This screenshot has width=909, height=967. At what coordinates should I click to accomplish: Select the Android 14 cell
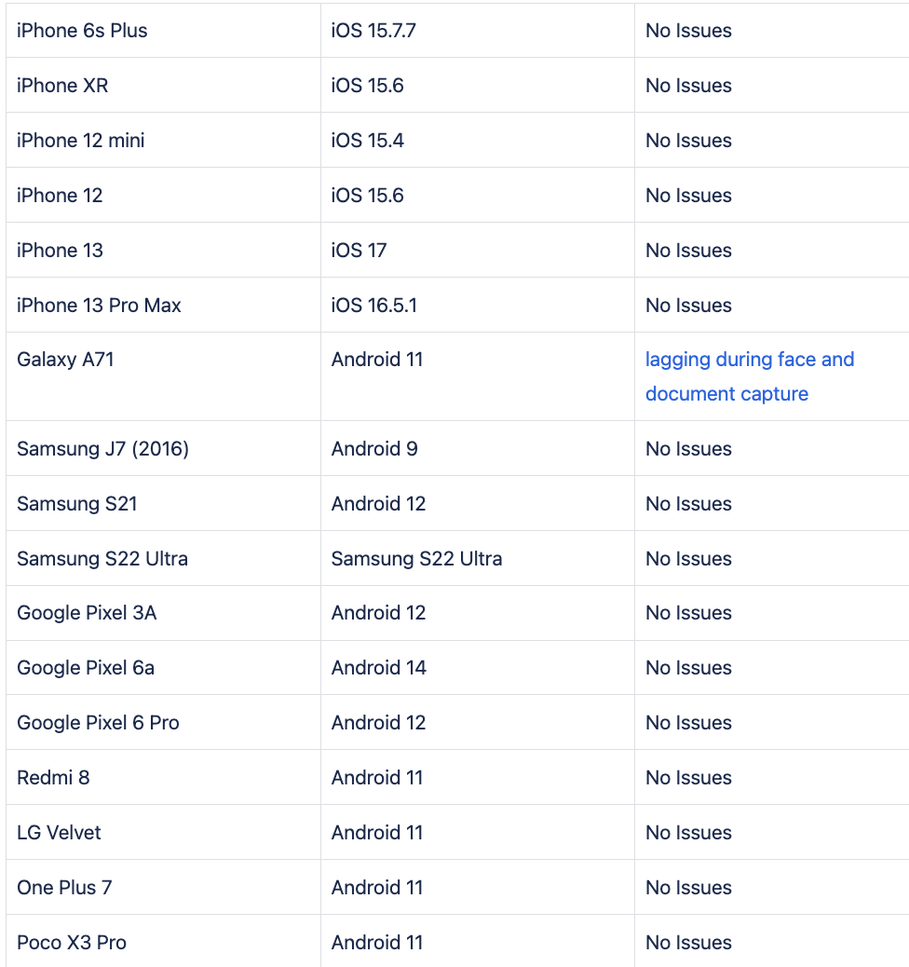pos(477,667)
